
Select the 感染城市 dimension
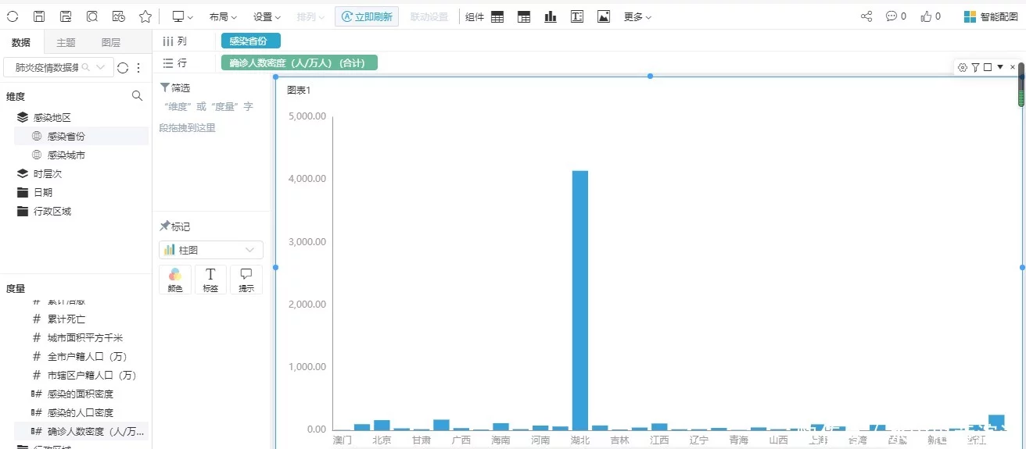coord(66,155)
